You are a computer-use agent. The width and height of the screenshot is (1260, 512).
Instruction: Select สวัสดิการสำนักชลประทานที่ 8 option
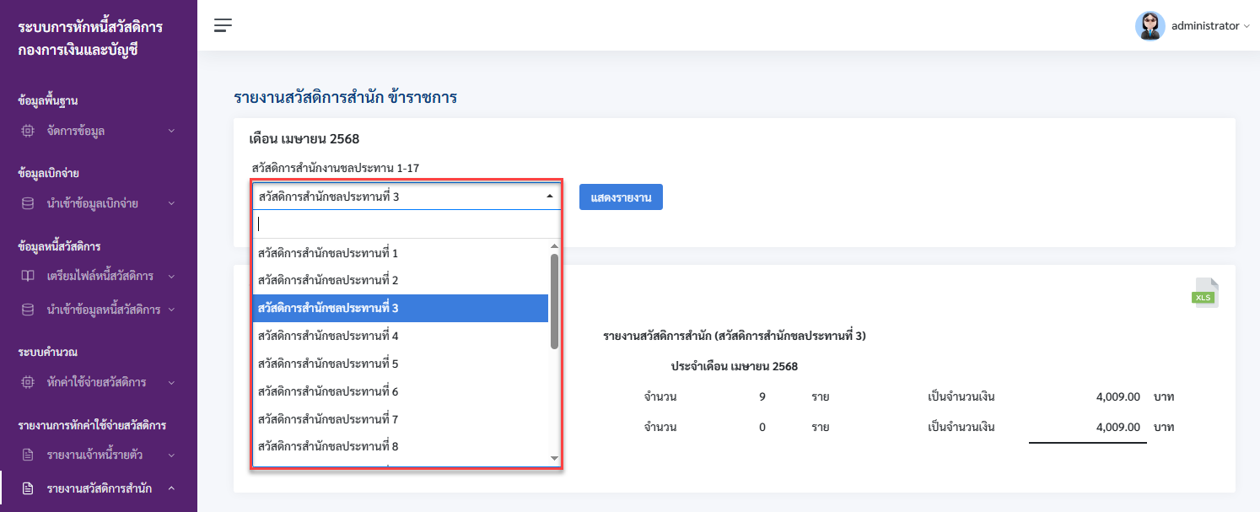click(401, 446)
